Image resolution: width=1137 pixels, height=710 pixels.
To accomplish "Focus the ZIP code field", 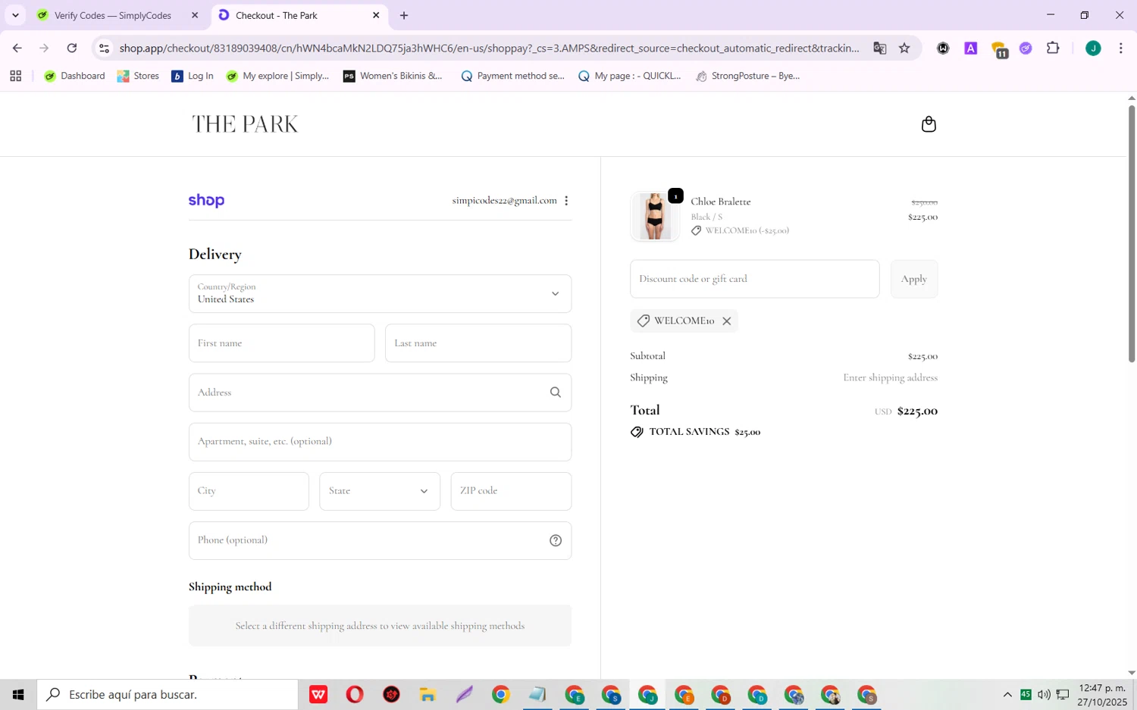I will pos(511,491).
